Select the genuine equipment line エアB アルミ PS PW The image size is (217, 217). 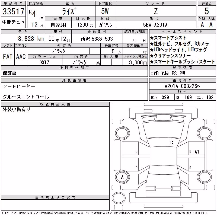pos(168,73)
